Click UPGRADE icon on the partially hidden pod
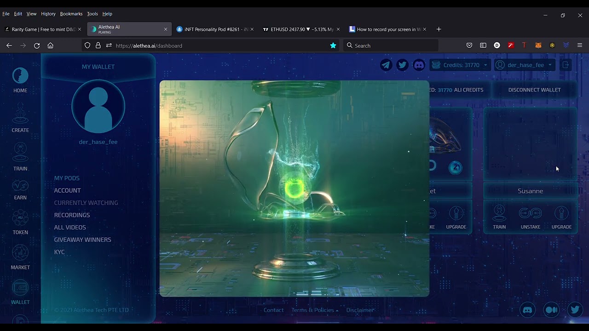The height and width of the screenshot is (331, 589). coord(456,213)
